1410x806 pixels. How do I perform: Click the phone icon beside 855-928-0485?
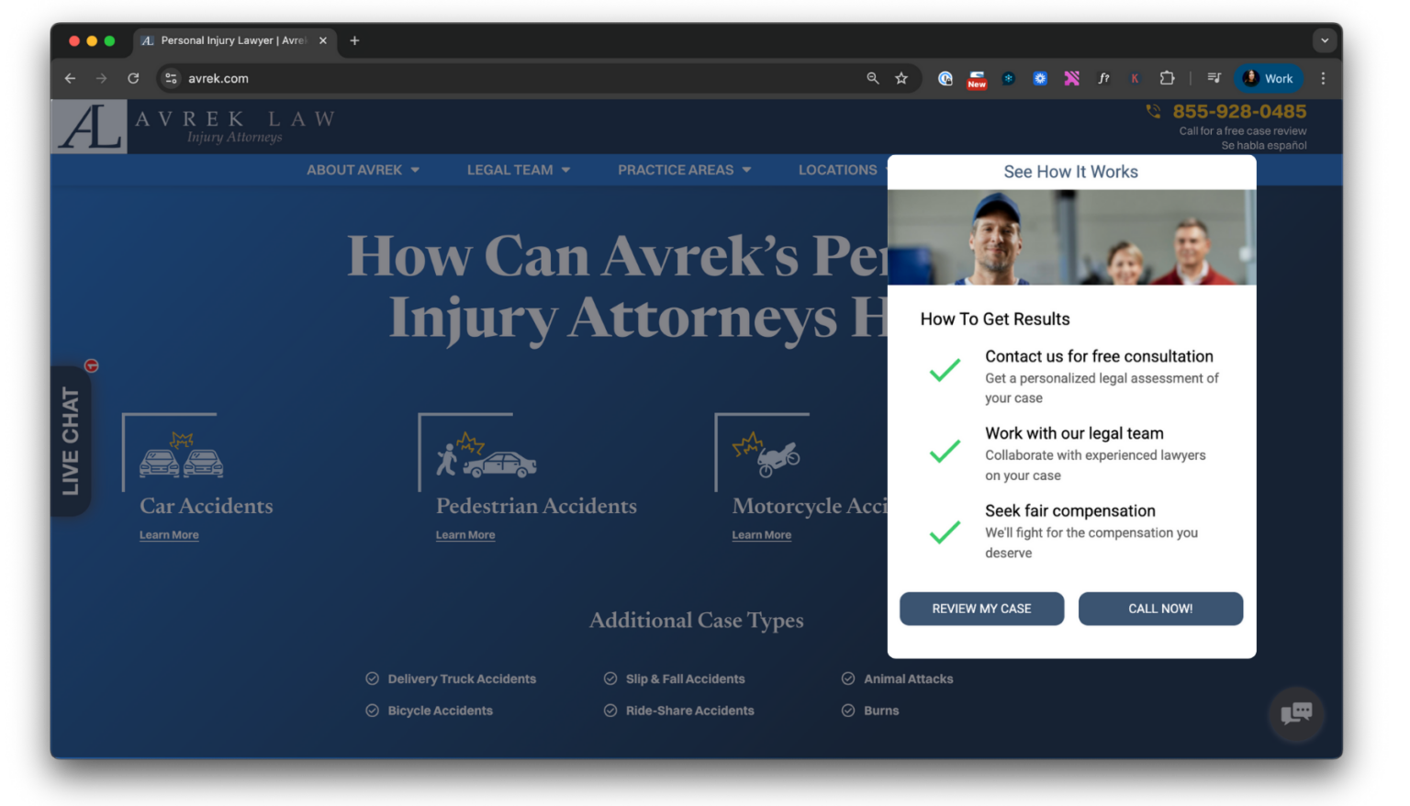click(x=1153, y=112)
